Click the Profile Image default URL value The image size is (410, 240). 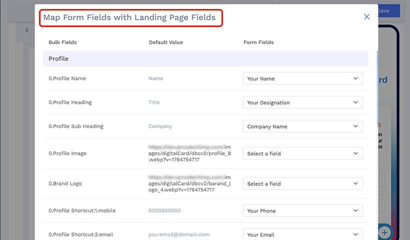[190, 153]
